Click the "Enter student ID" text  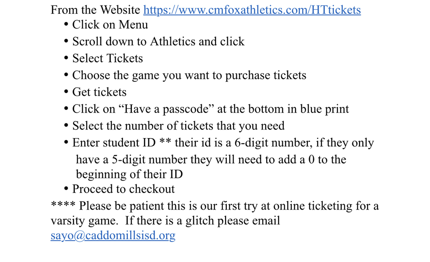(x=114, y=143)
